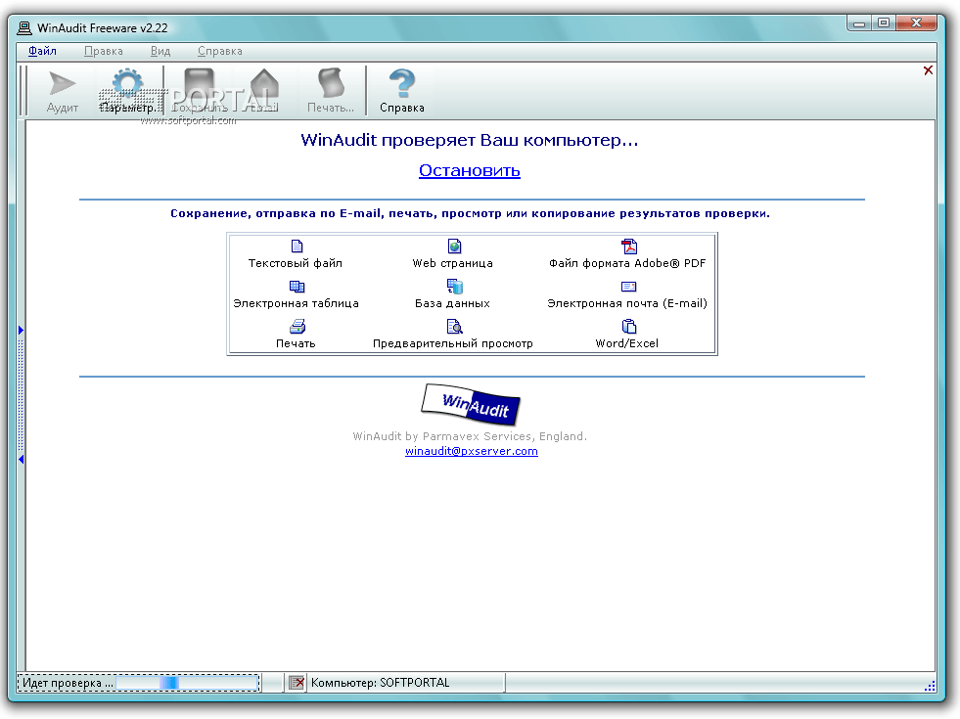The image size is (960, 719).
Task: Click the Adobe PDF file icon
Action: point(629,246)
